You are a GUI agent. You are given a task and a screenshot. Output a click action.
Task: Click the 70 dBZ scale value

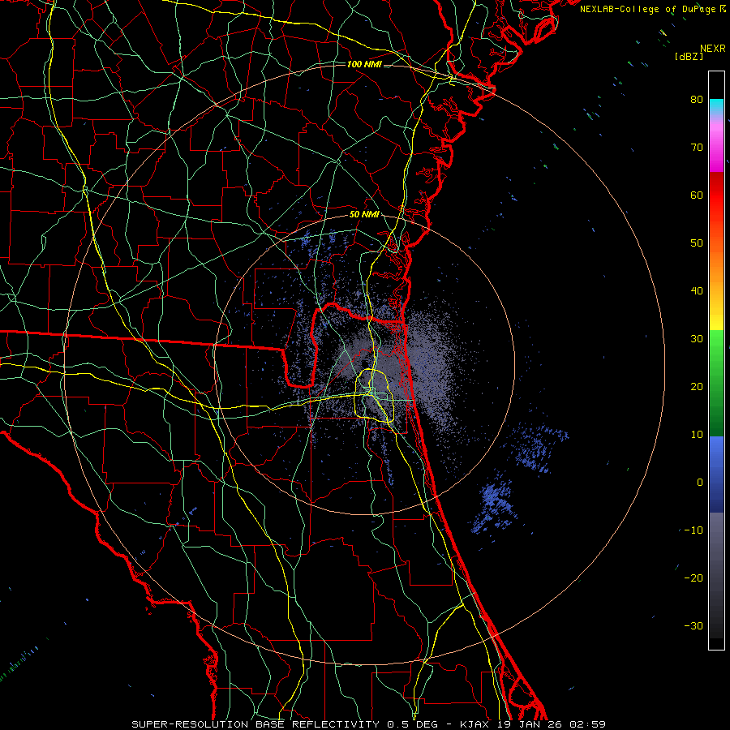pyautogui.click(x=697, y=148)
